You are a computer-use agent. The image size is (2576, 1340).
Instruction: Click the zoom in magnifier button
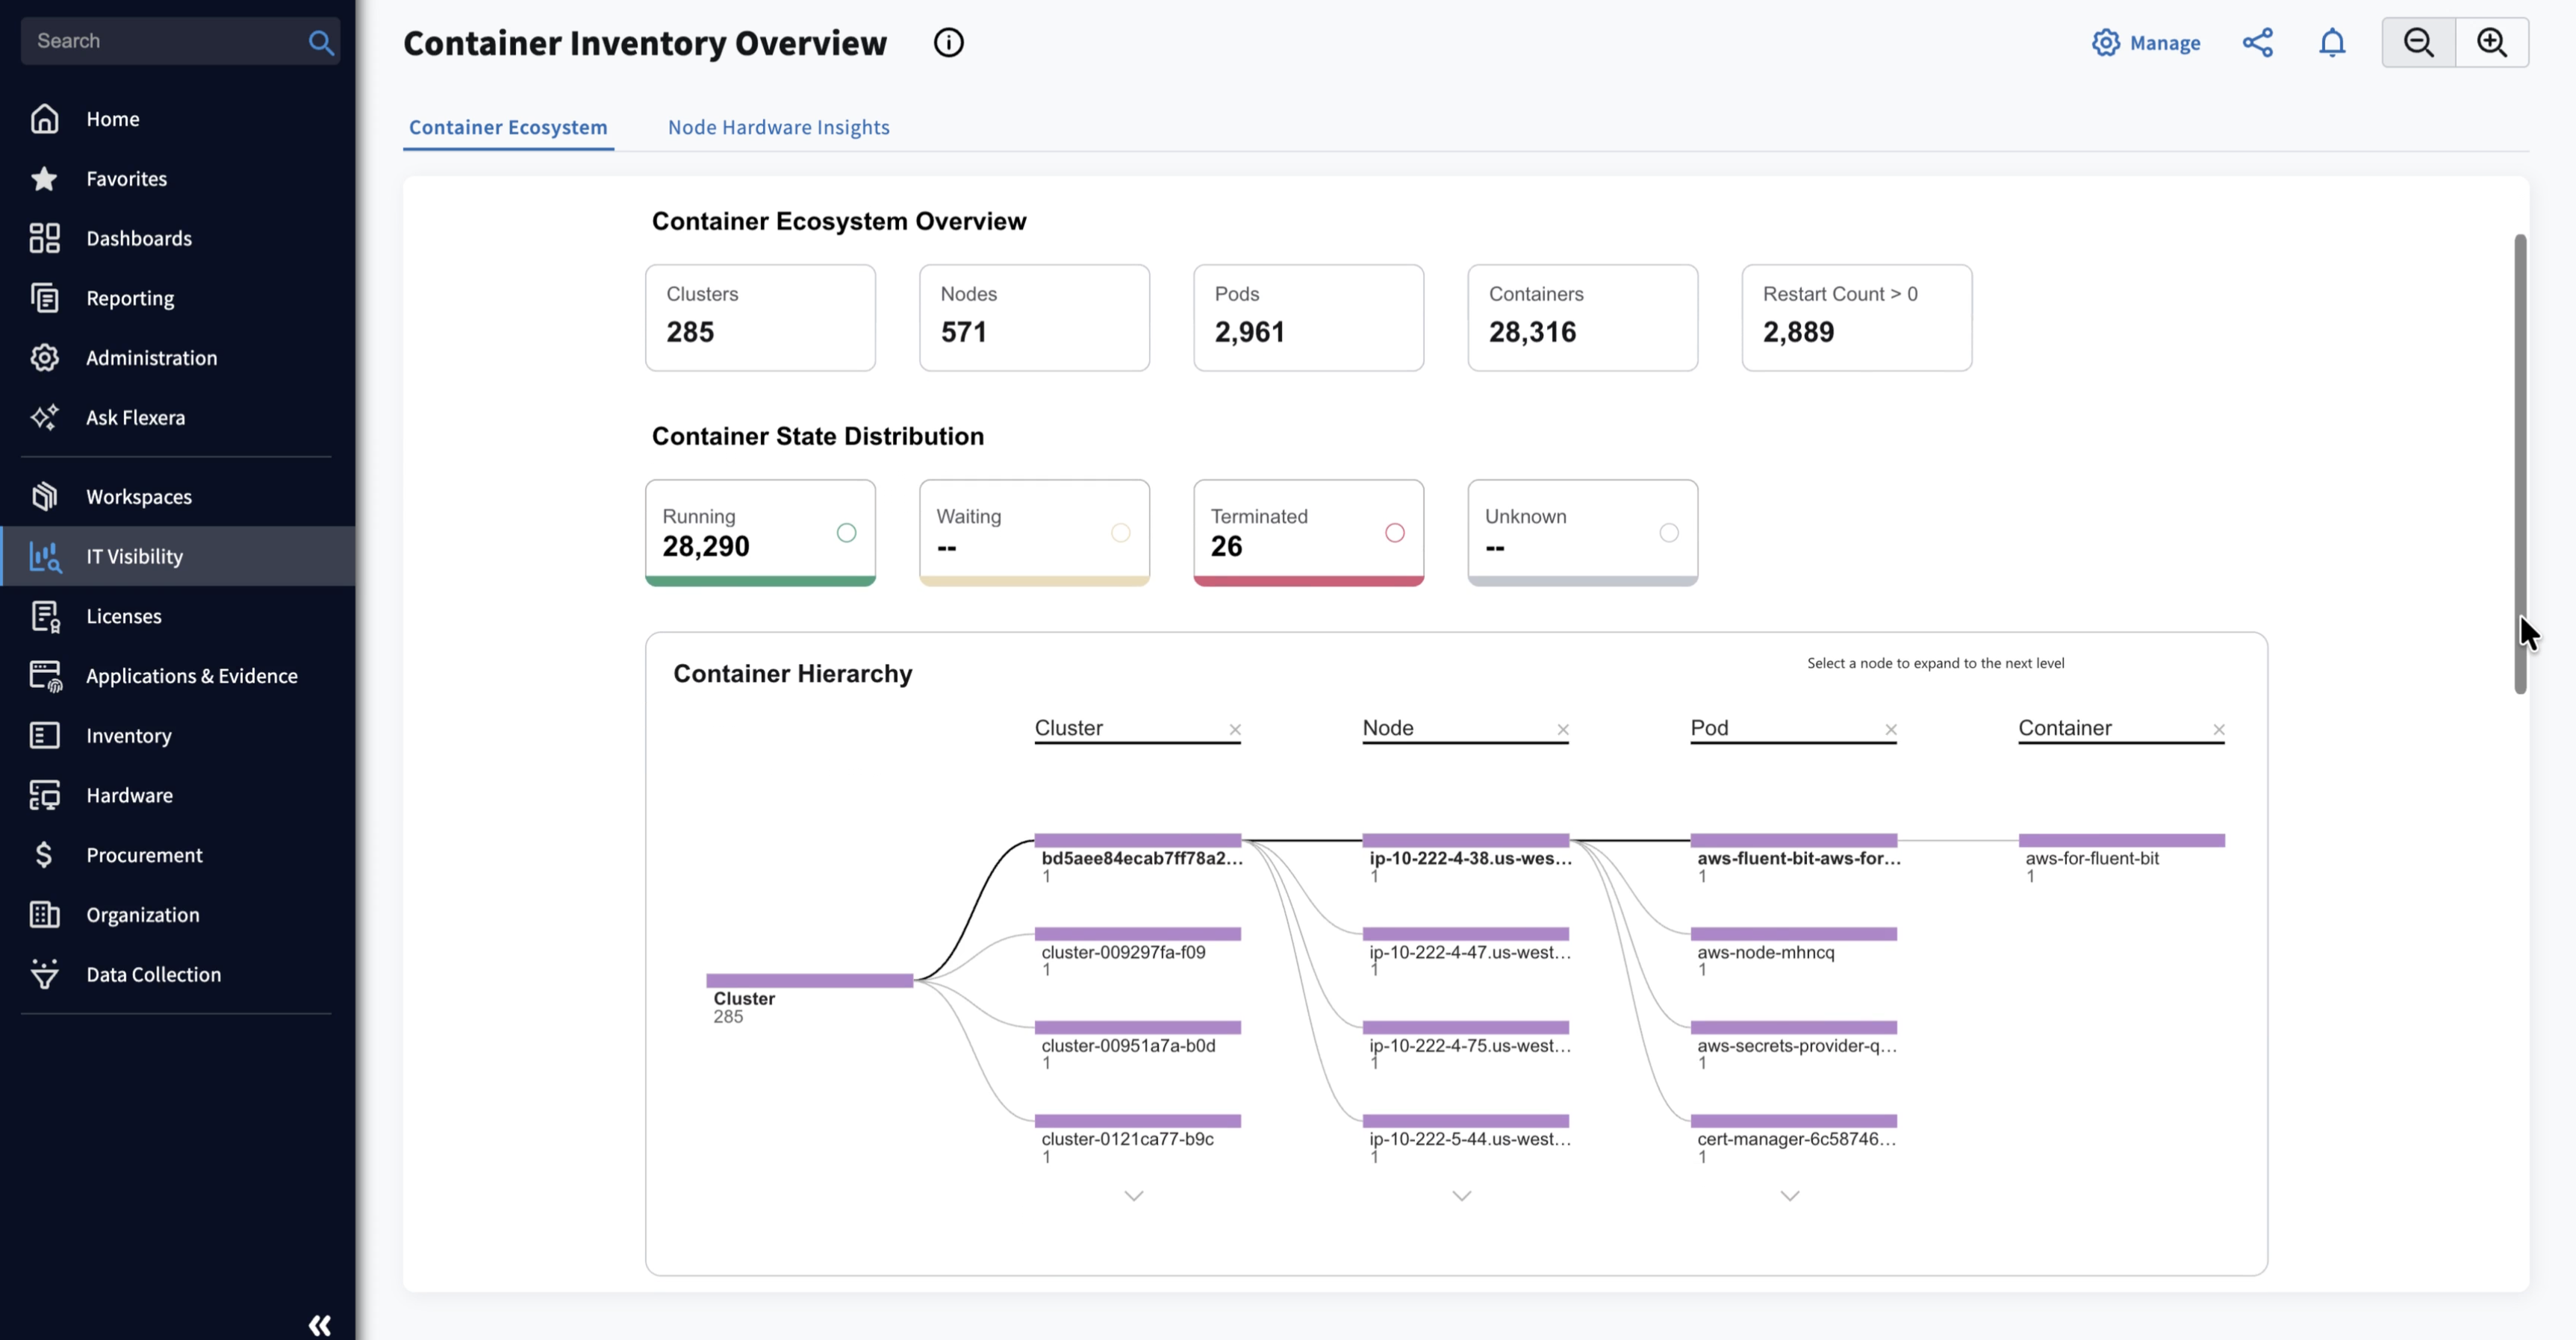2492,43
